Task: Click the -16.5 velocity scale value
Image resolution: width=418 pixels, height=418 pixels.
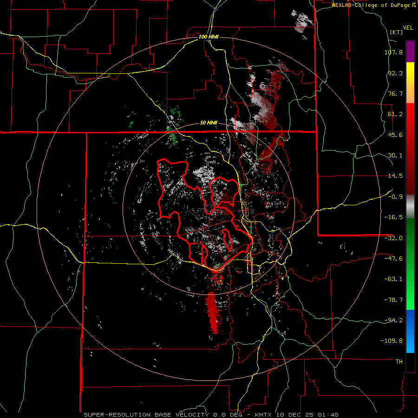Action: point(393,217)
